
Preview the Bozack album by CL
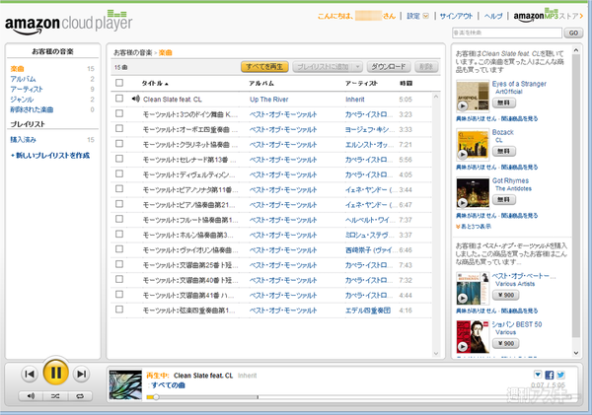462,155
